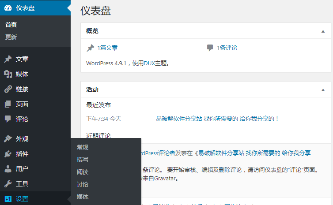Click the pushpin icon beside 文章 menu
333x205 pixels.
pos(8,59)
